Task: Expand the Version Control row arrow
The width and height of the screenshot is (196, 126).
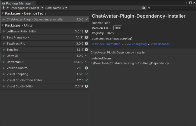Action: [4, 68]
